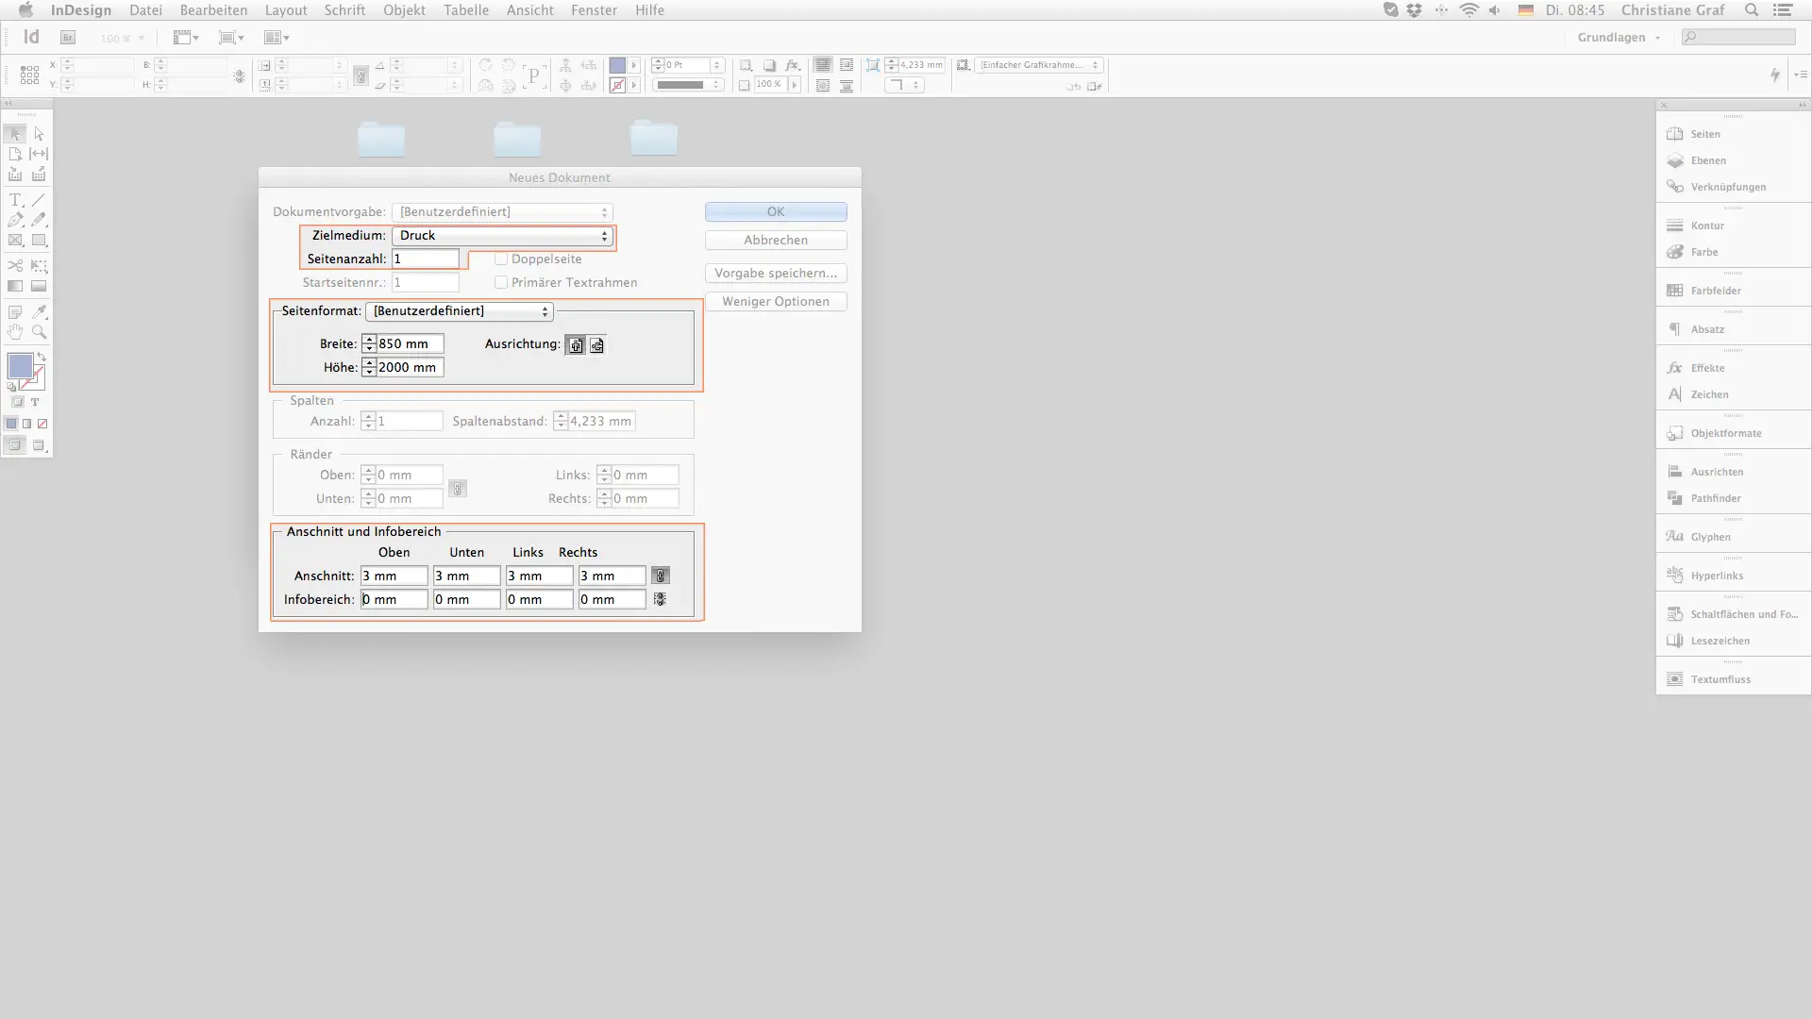Screen dimensions: 1812x1019
Task: Open the Layout menu
Action: [285, 10]
